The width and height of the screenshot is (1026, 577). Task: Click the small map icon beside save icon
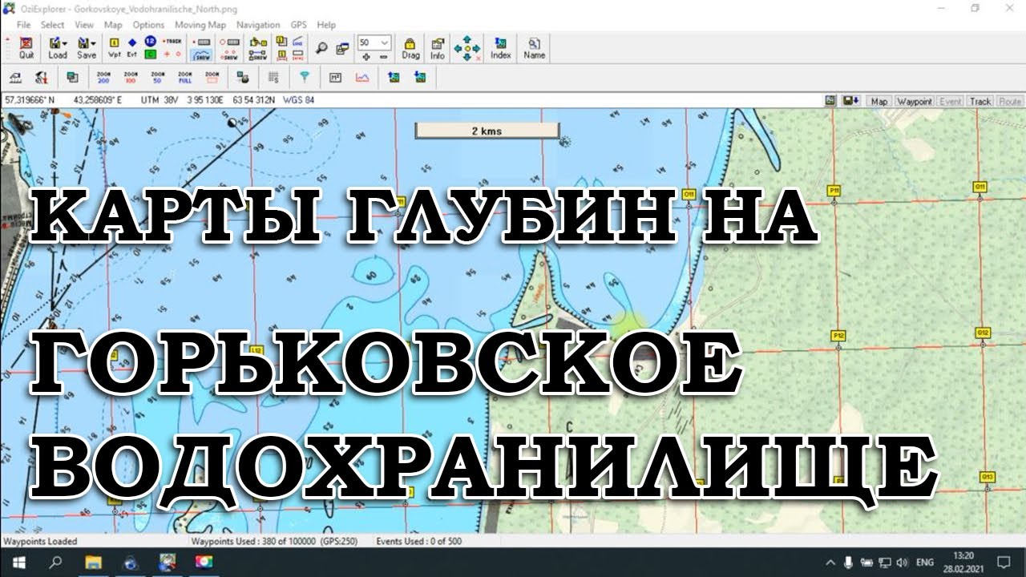pyautogui.click(x=831, y=101)
